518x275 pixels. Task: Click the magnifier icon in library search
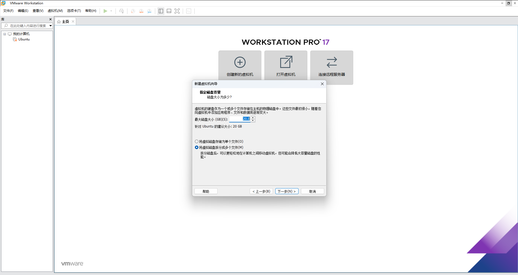pyautogui.click(x=6, y=26)
